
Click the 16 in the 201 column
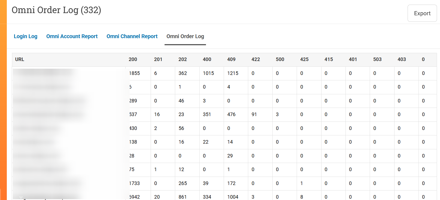coord(157,114)
